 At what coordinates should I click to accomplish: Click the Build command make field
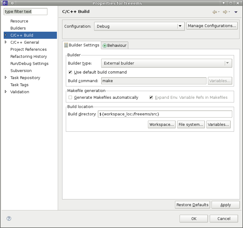click(153, 81)
